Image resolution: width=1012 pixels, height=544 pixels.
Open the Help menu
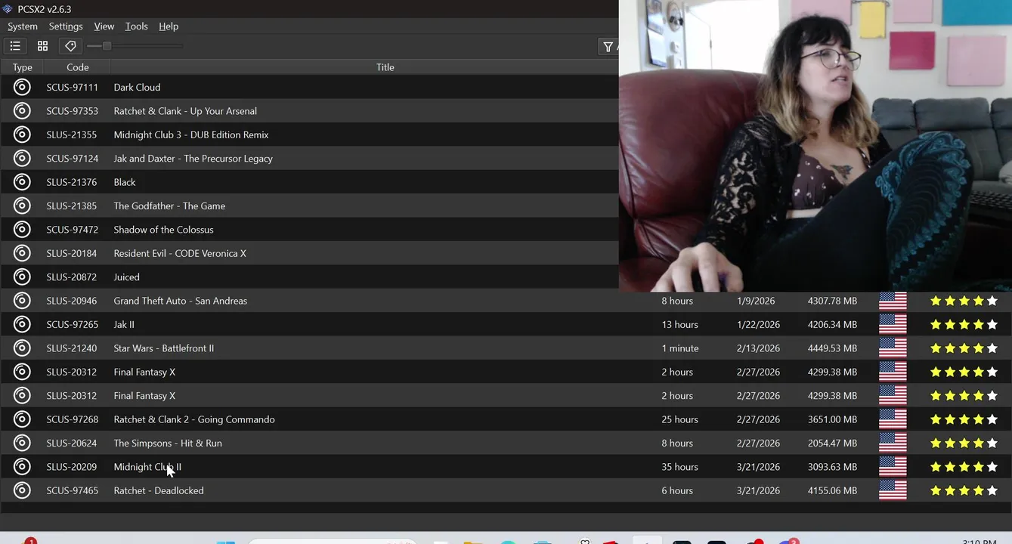[x=169, y=26]
